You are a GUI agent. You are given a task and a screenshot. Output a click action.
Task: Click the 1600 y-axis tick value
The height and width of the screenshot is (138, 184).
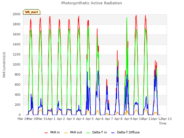[17, 34]
